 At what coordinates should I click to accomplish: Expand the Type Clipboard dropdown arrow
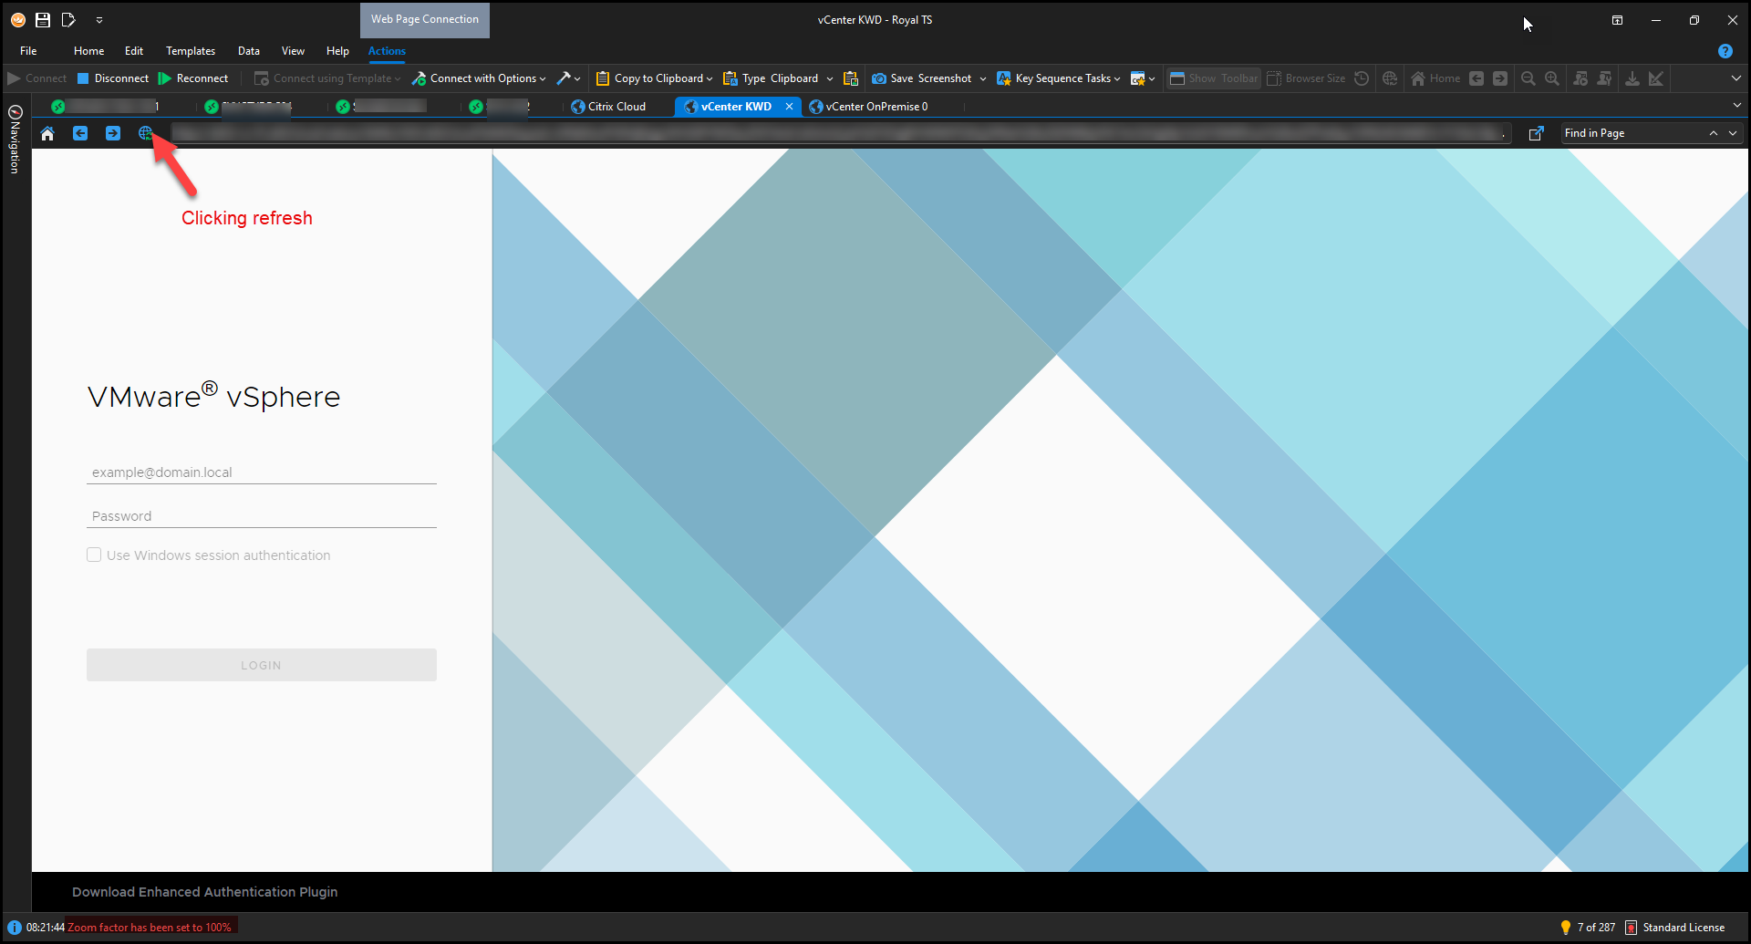[829, 78]
